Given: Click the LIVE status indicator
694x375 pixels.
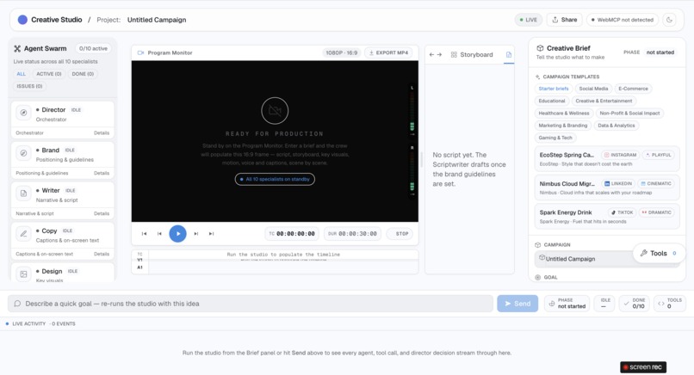Looking at the screenshot, I should pos(529,20).
